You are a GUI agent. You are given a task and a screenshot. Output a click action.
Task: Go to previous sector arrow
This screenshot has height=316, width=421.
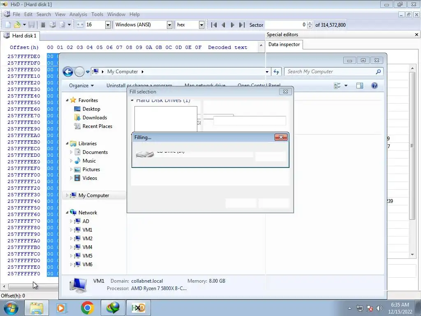click(223, 25)
